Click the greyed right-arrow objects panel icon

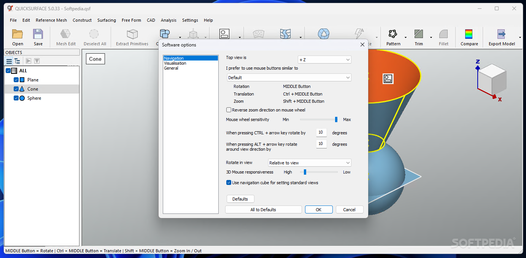[29, 61]
